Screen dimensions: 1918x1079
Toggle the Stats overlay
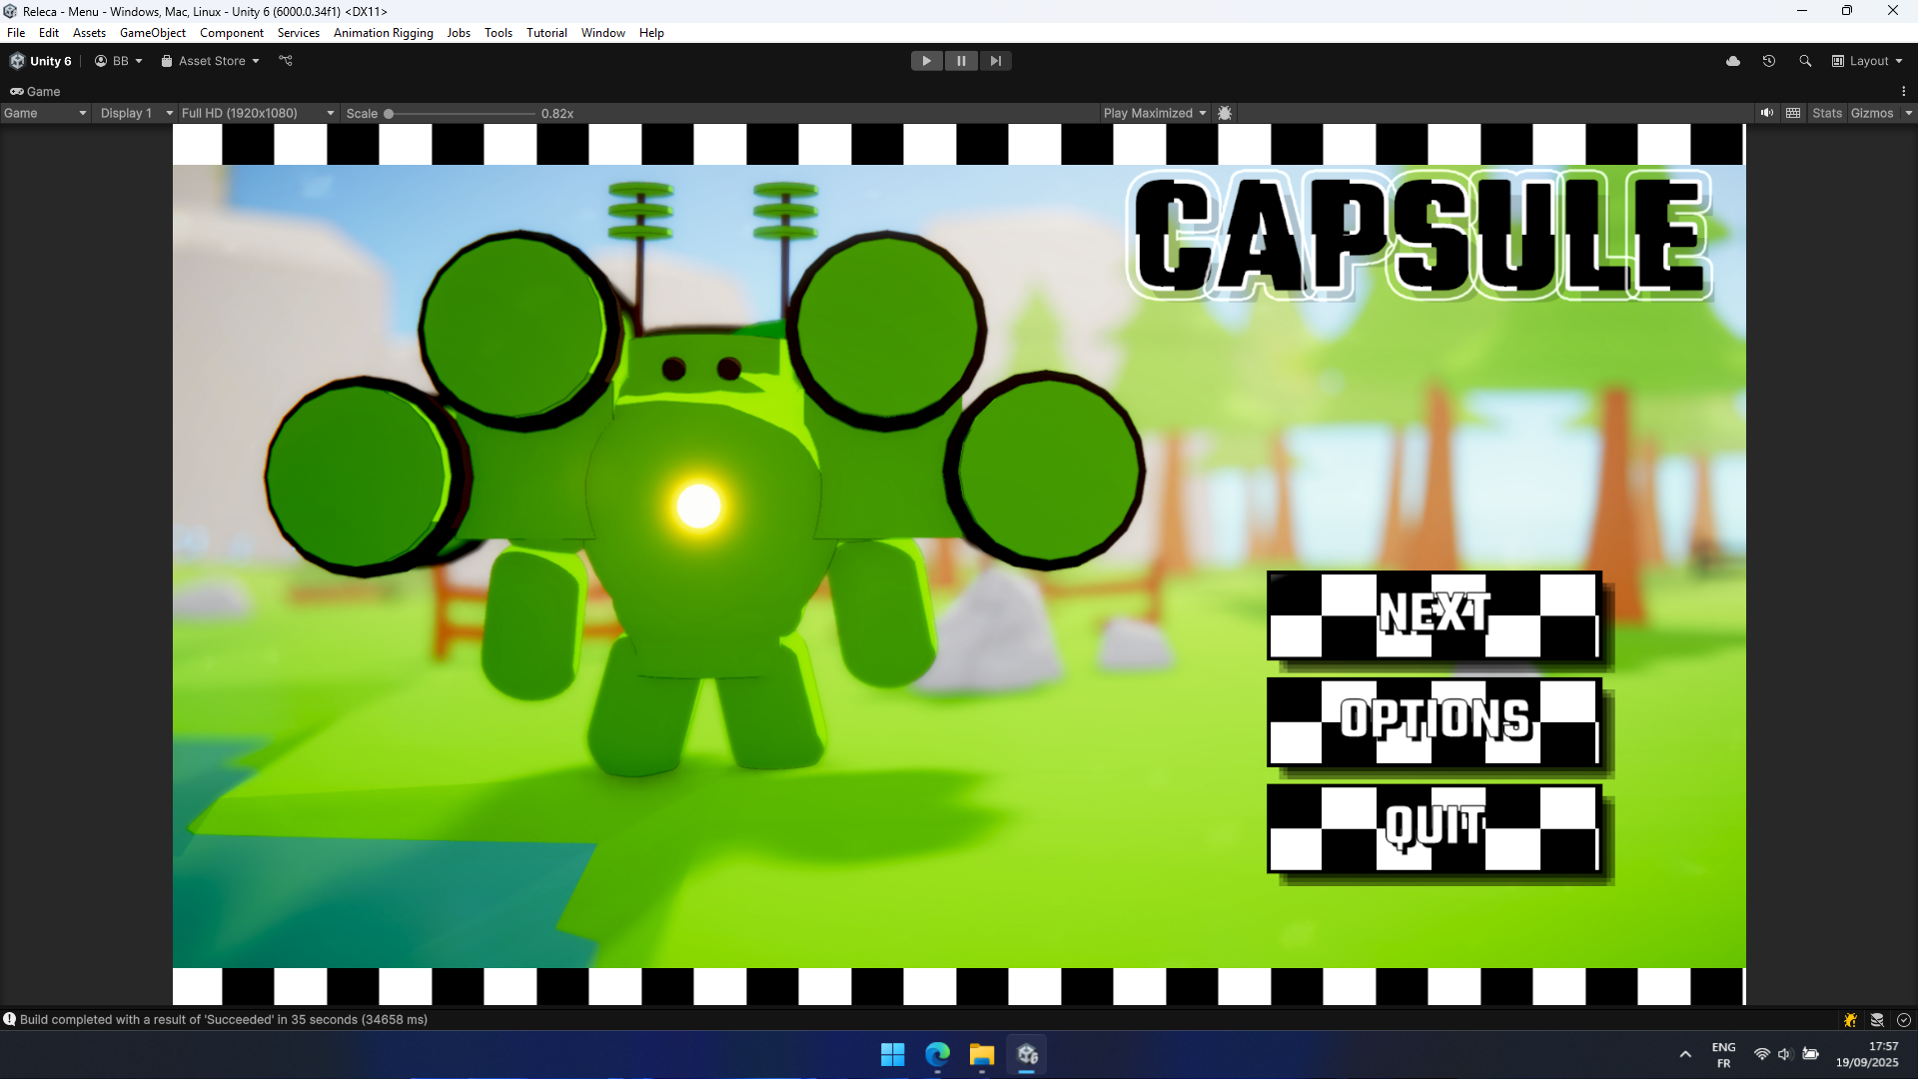pos(1826,113)
